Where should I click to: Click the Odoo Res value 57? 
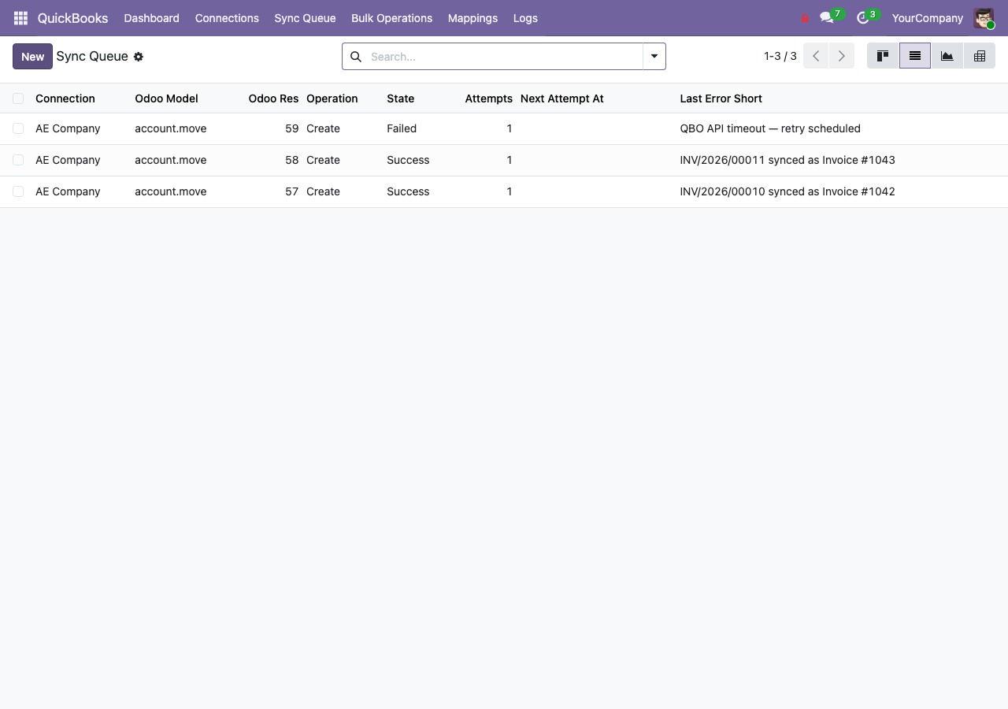coord(292,191)
